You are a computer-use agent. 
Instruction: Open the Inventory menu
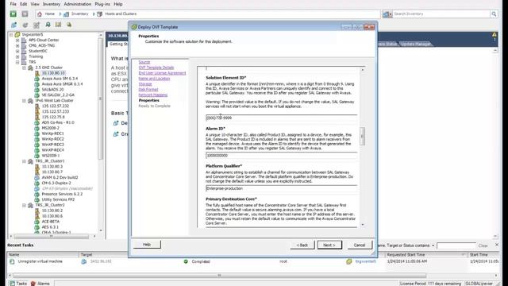(x=52, y=4)
